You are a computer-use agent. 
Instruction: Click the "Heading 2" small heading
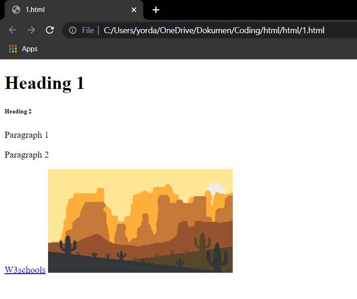tap(18, 111)
